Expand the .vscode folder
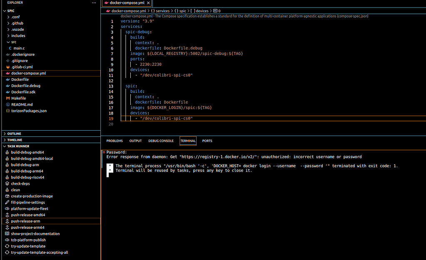The height and width of the screenshot is (260, 426). tap(17, 29)
